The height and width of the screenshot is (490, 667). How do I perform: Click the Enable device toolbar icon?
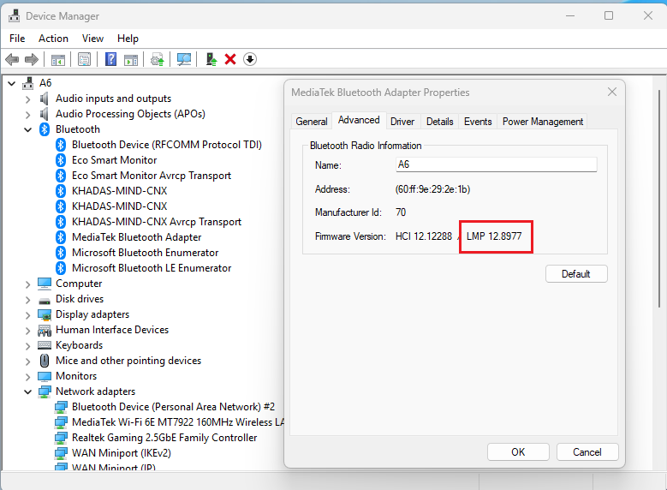coord(211,59)
